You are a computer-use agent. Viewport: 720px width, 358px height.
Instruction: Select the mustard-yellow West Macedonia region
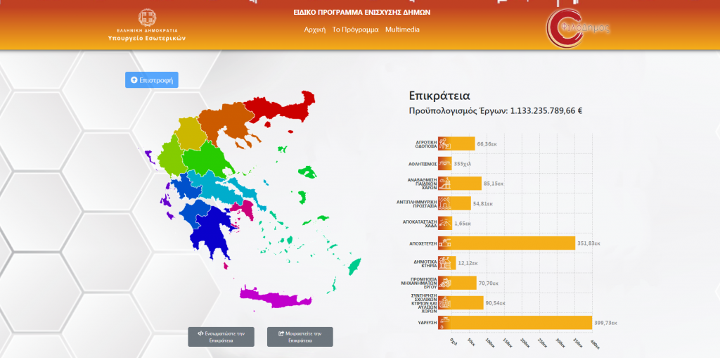point(189,133)
